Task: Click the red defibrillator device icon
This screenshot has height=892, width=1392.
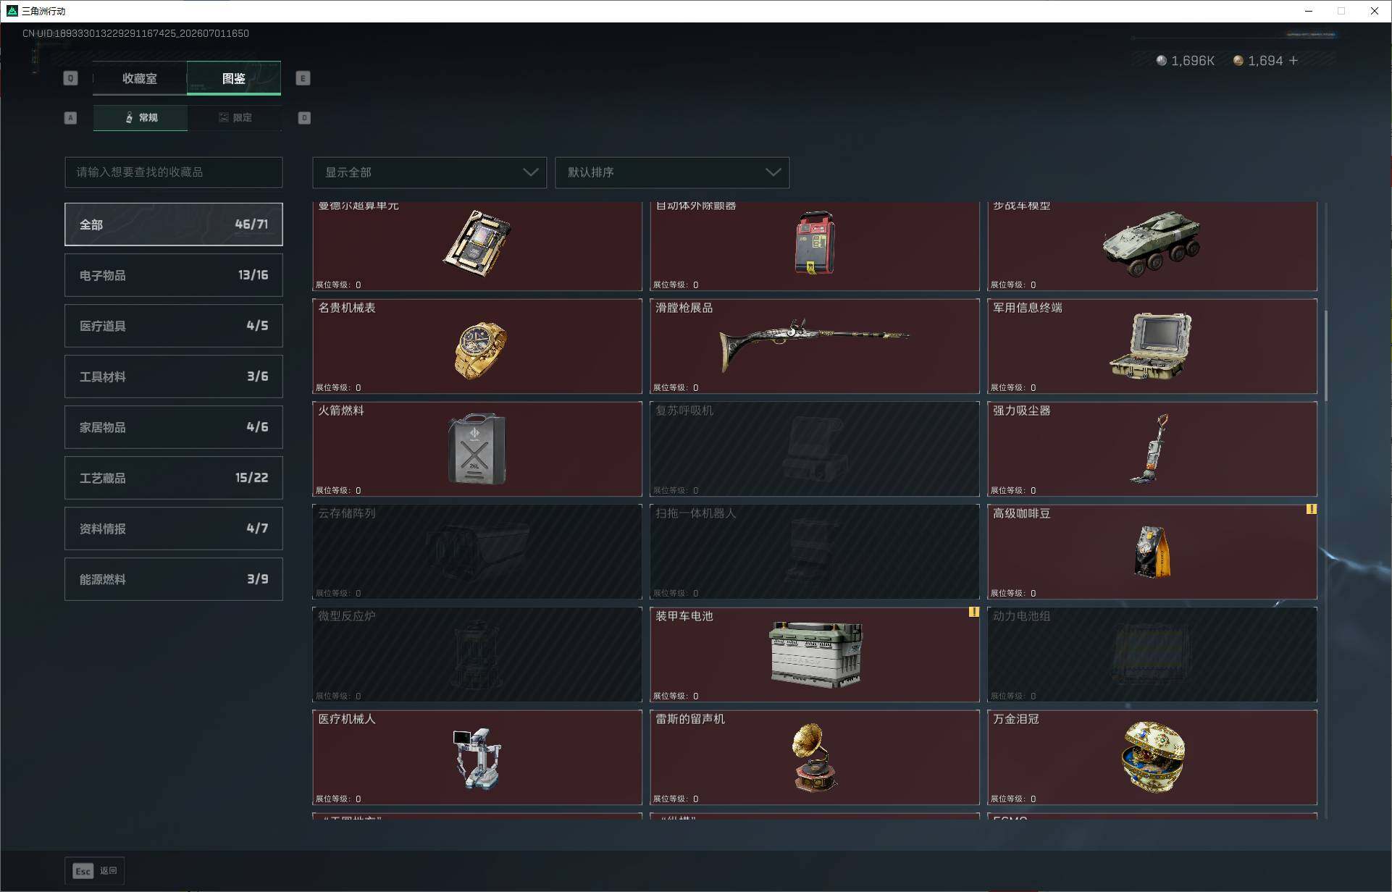Action: (x=815, y=243)
